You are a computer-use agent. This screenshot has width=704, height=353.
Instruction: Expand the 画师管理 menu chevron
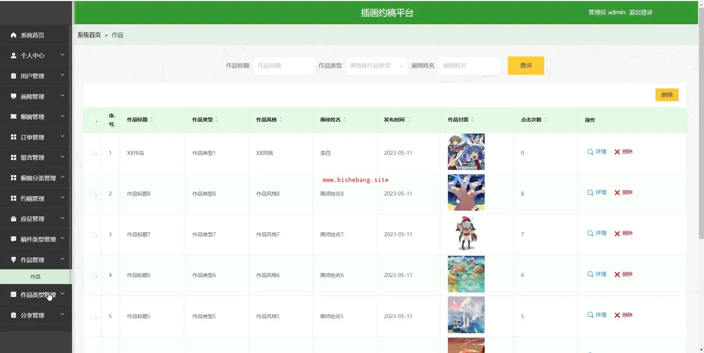point(62,96)
